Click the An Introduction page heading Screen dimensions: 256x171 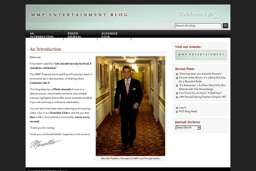point(45,49)
